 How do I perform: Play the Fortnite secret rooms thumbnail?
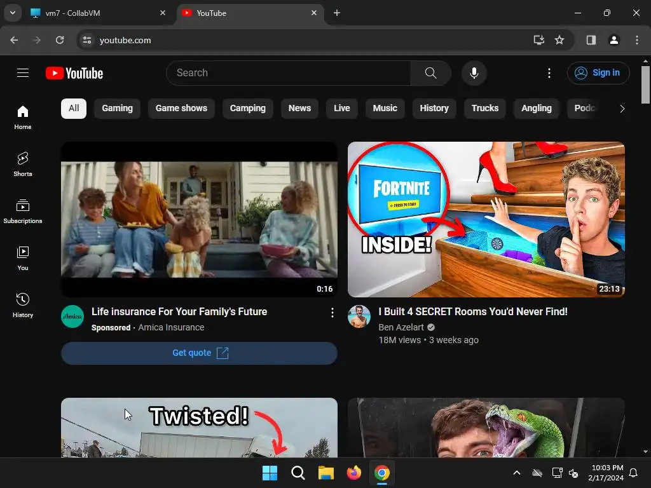pos(486,219)
